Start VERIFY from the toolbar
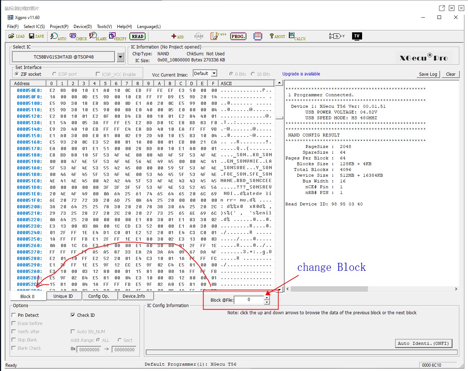This screenshot has height=371, width=468. (118, 36)
